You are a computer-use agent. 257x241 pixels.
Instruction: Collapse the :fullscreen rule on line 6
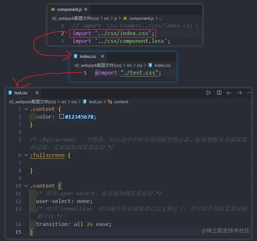(x=26, y=155)
